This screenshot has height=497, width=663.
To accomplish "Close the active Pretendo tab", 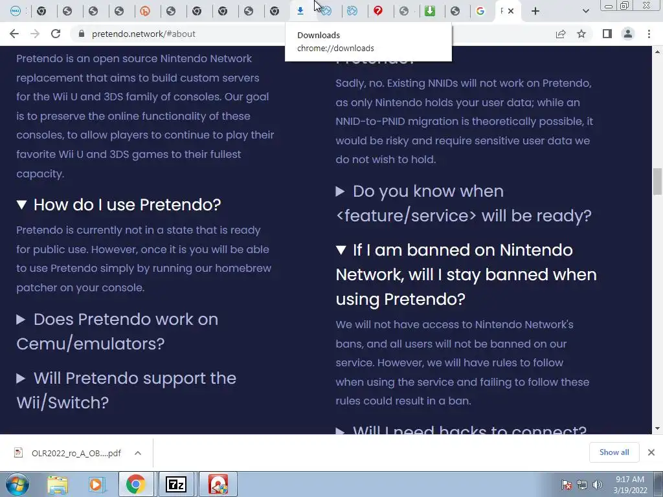I will [511, 11].
